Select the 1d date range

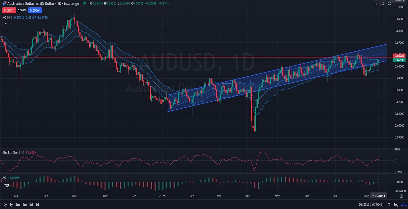37,204
